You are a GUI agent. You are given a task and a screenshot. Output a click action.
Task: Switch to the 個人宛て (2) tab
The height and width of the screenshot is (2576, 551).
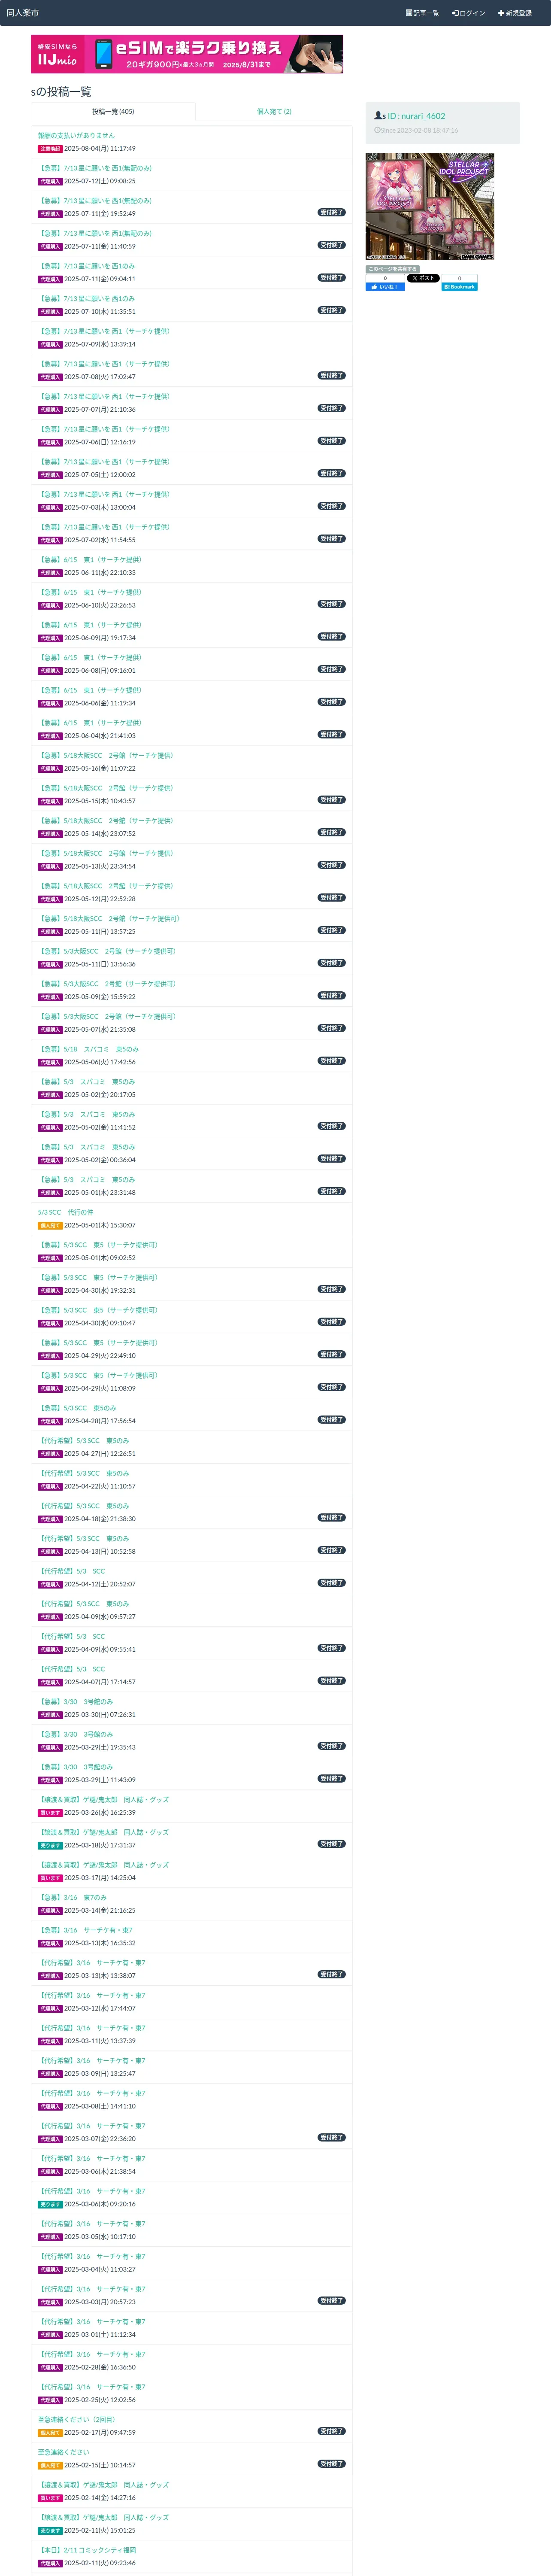coord(274,112)
